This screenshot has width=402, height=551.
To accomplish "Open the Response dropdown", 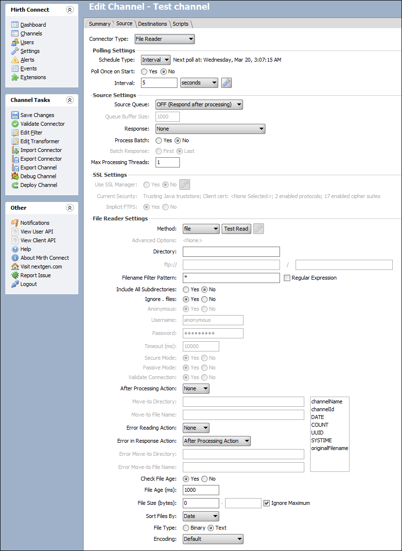I will pos(210,129).
